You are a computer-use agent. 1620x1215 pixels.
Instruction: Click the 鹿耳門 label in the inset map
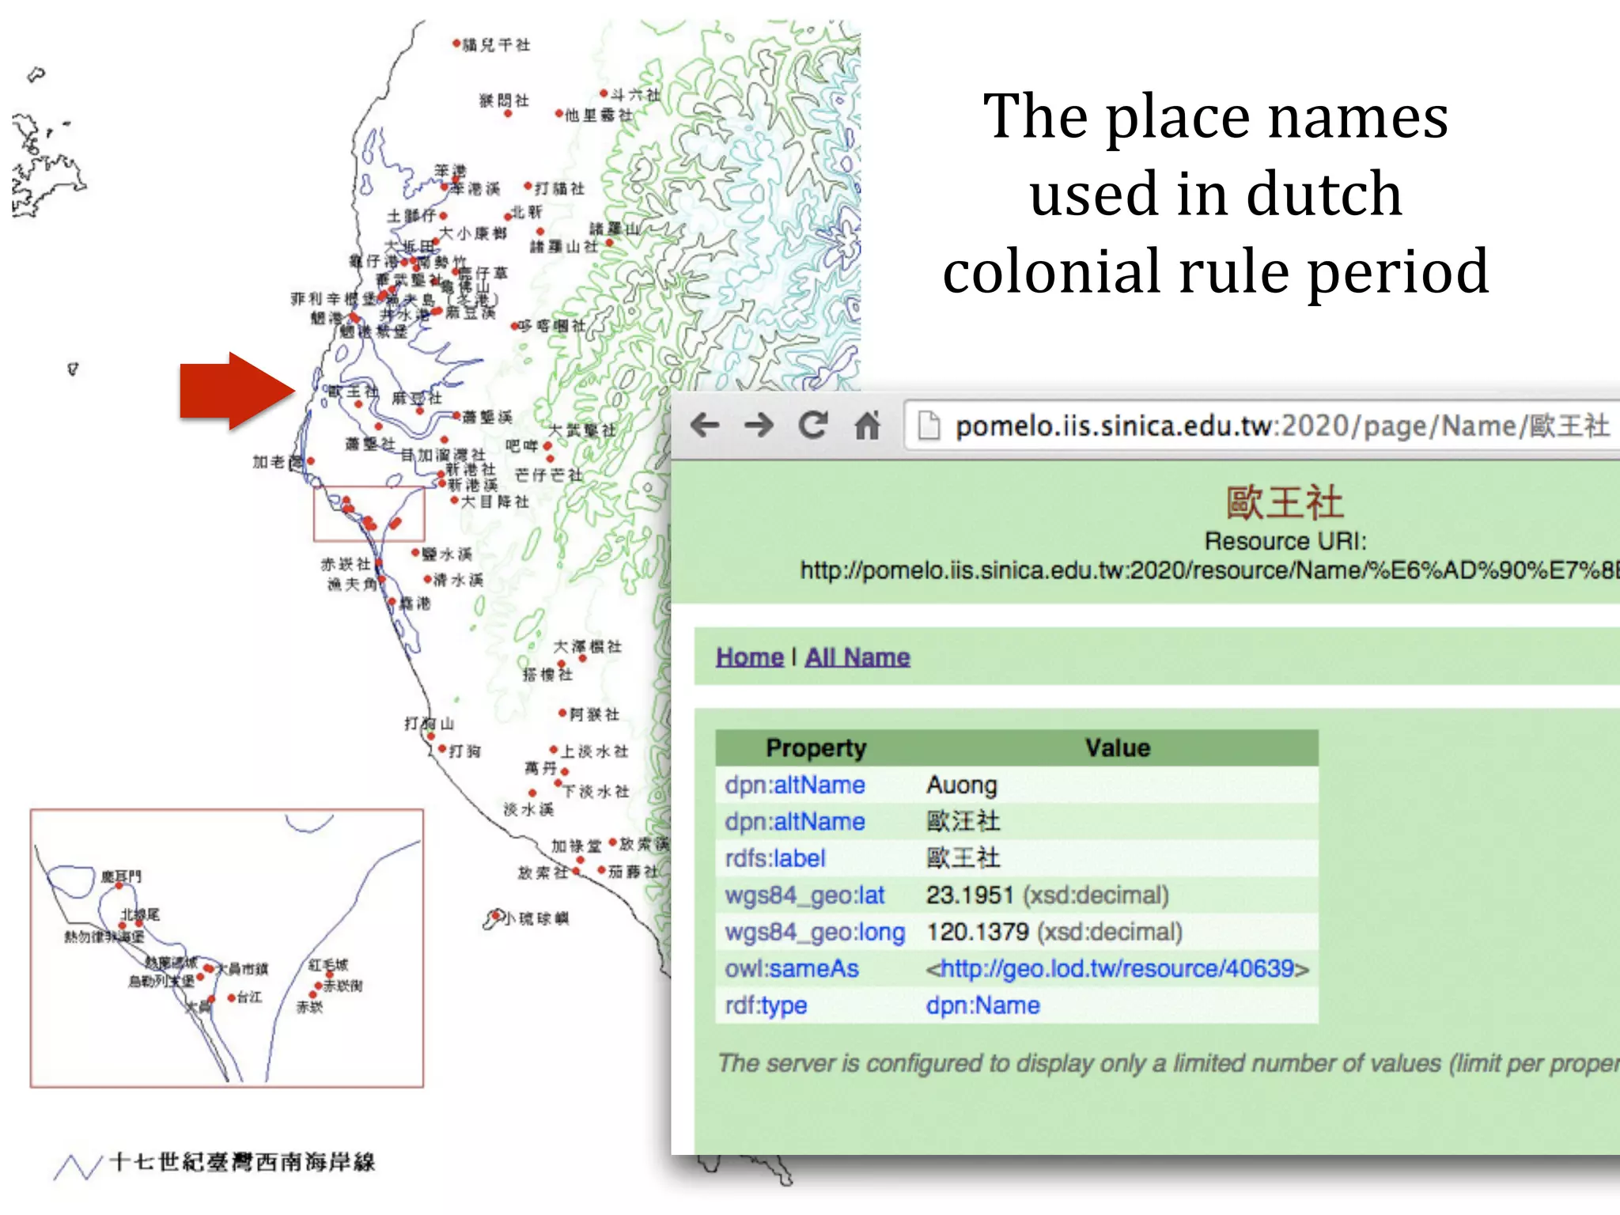pyautogui.click(x=121, y=876)
